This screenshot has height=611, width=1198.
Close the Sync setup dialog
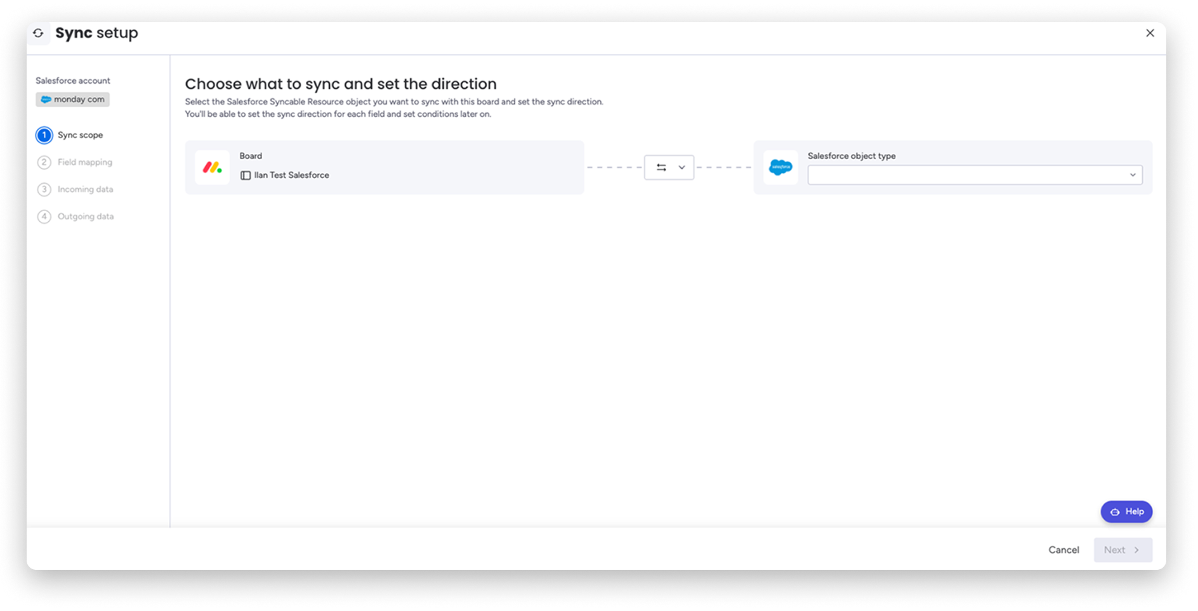(x=1150, y=33)
